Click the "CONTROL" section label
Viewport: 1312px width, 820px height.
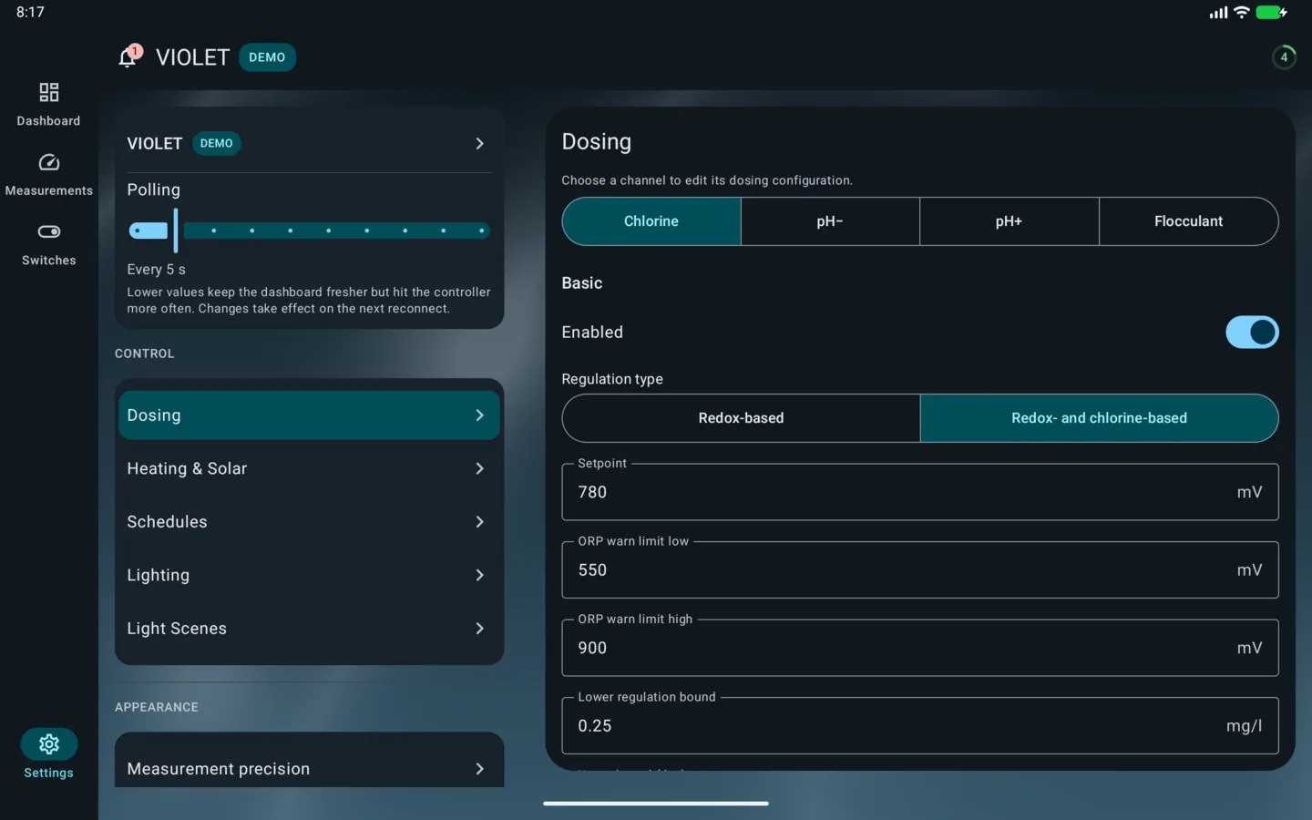pos(144,354)
